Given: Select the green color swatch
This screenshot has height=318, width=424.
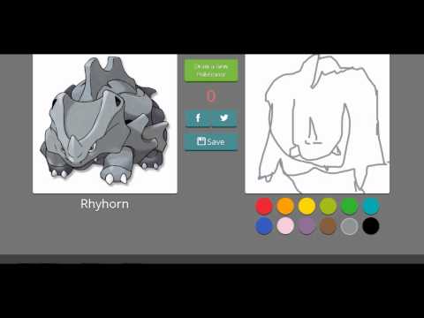Looking at the screenshot, I should tap(349, 206).
